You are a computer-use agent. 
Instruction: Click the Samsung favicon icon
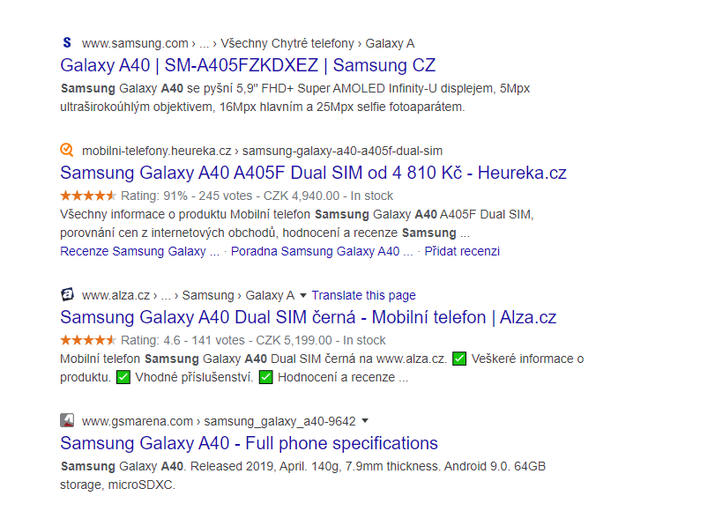(67, 43)
